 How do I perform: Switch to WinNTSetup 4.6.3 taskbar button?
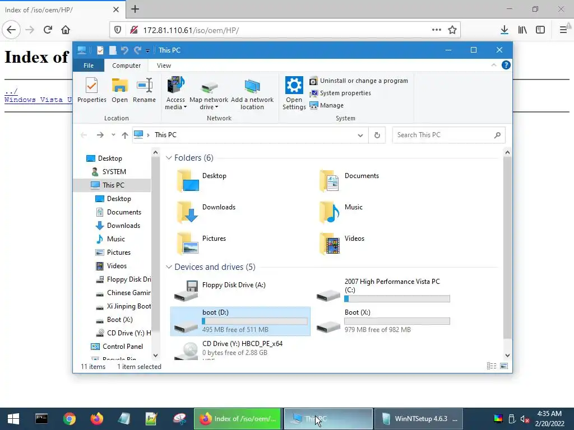coord(418,419)
